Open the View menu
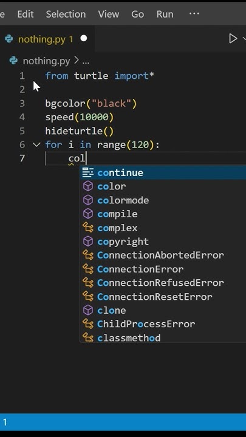The image size is (246, 437). [x=109, y=14]
